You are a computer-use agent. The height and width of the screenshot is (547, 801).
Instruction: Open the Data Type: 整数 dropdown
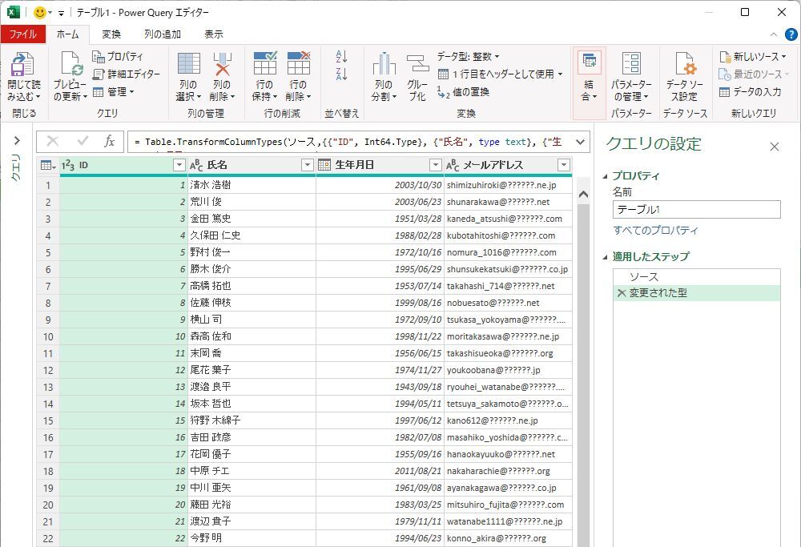[468, 56]
